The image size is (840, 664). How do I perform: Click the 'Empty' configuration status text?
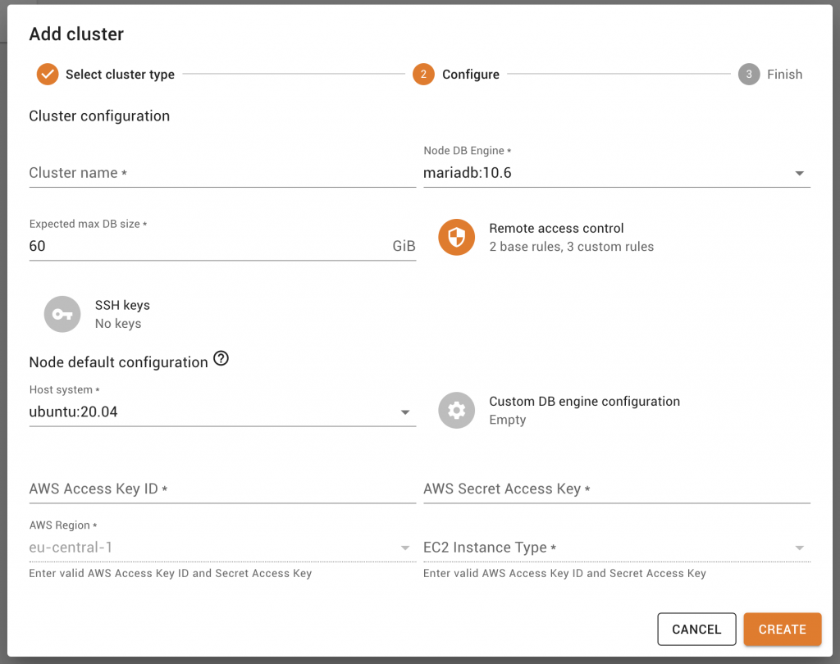(x=507, y=420)
